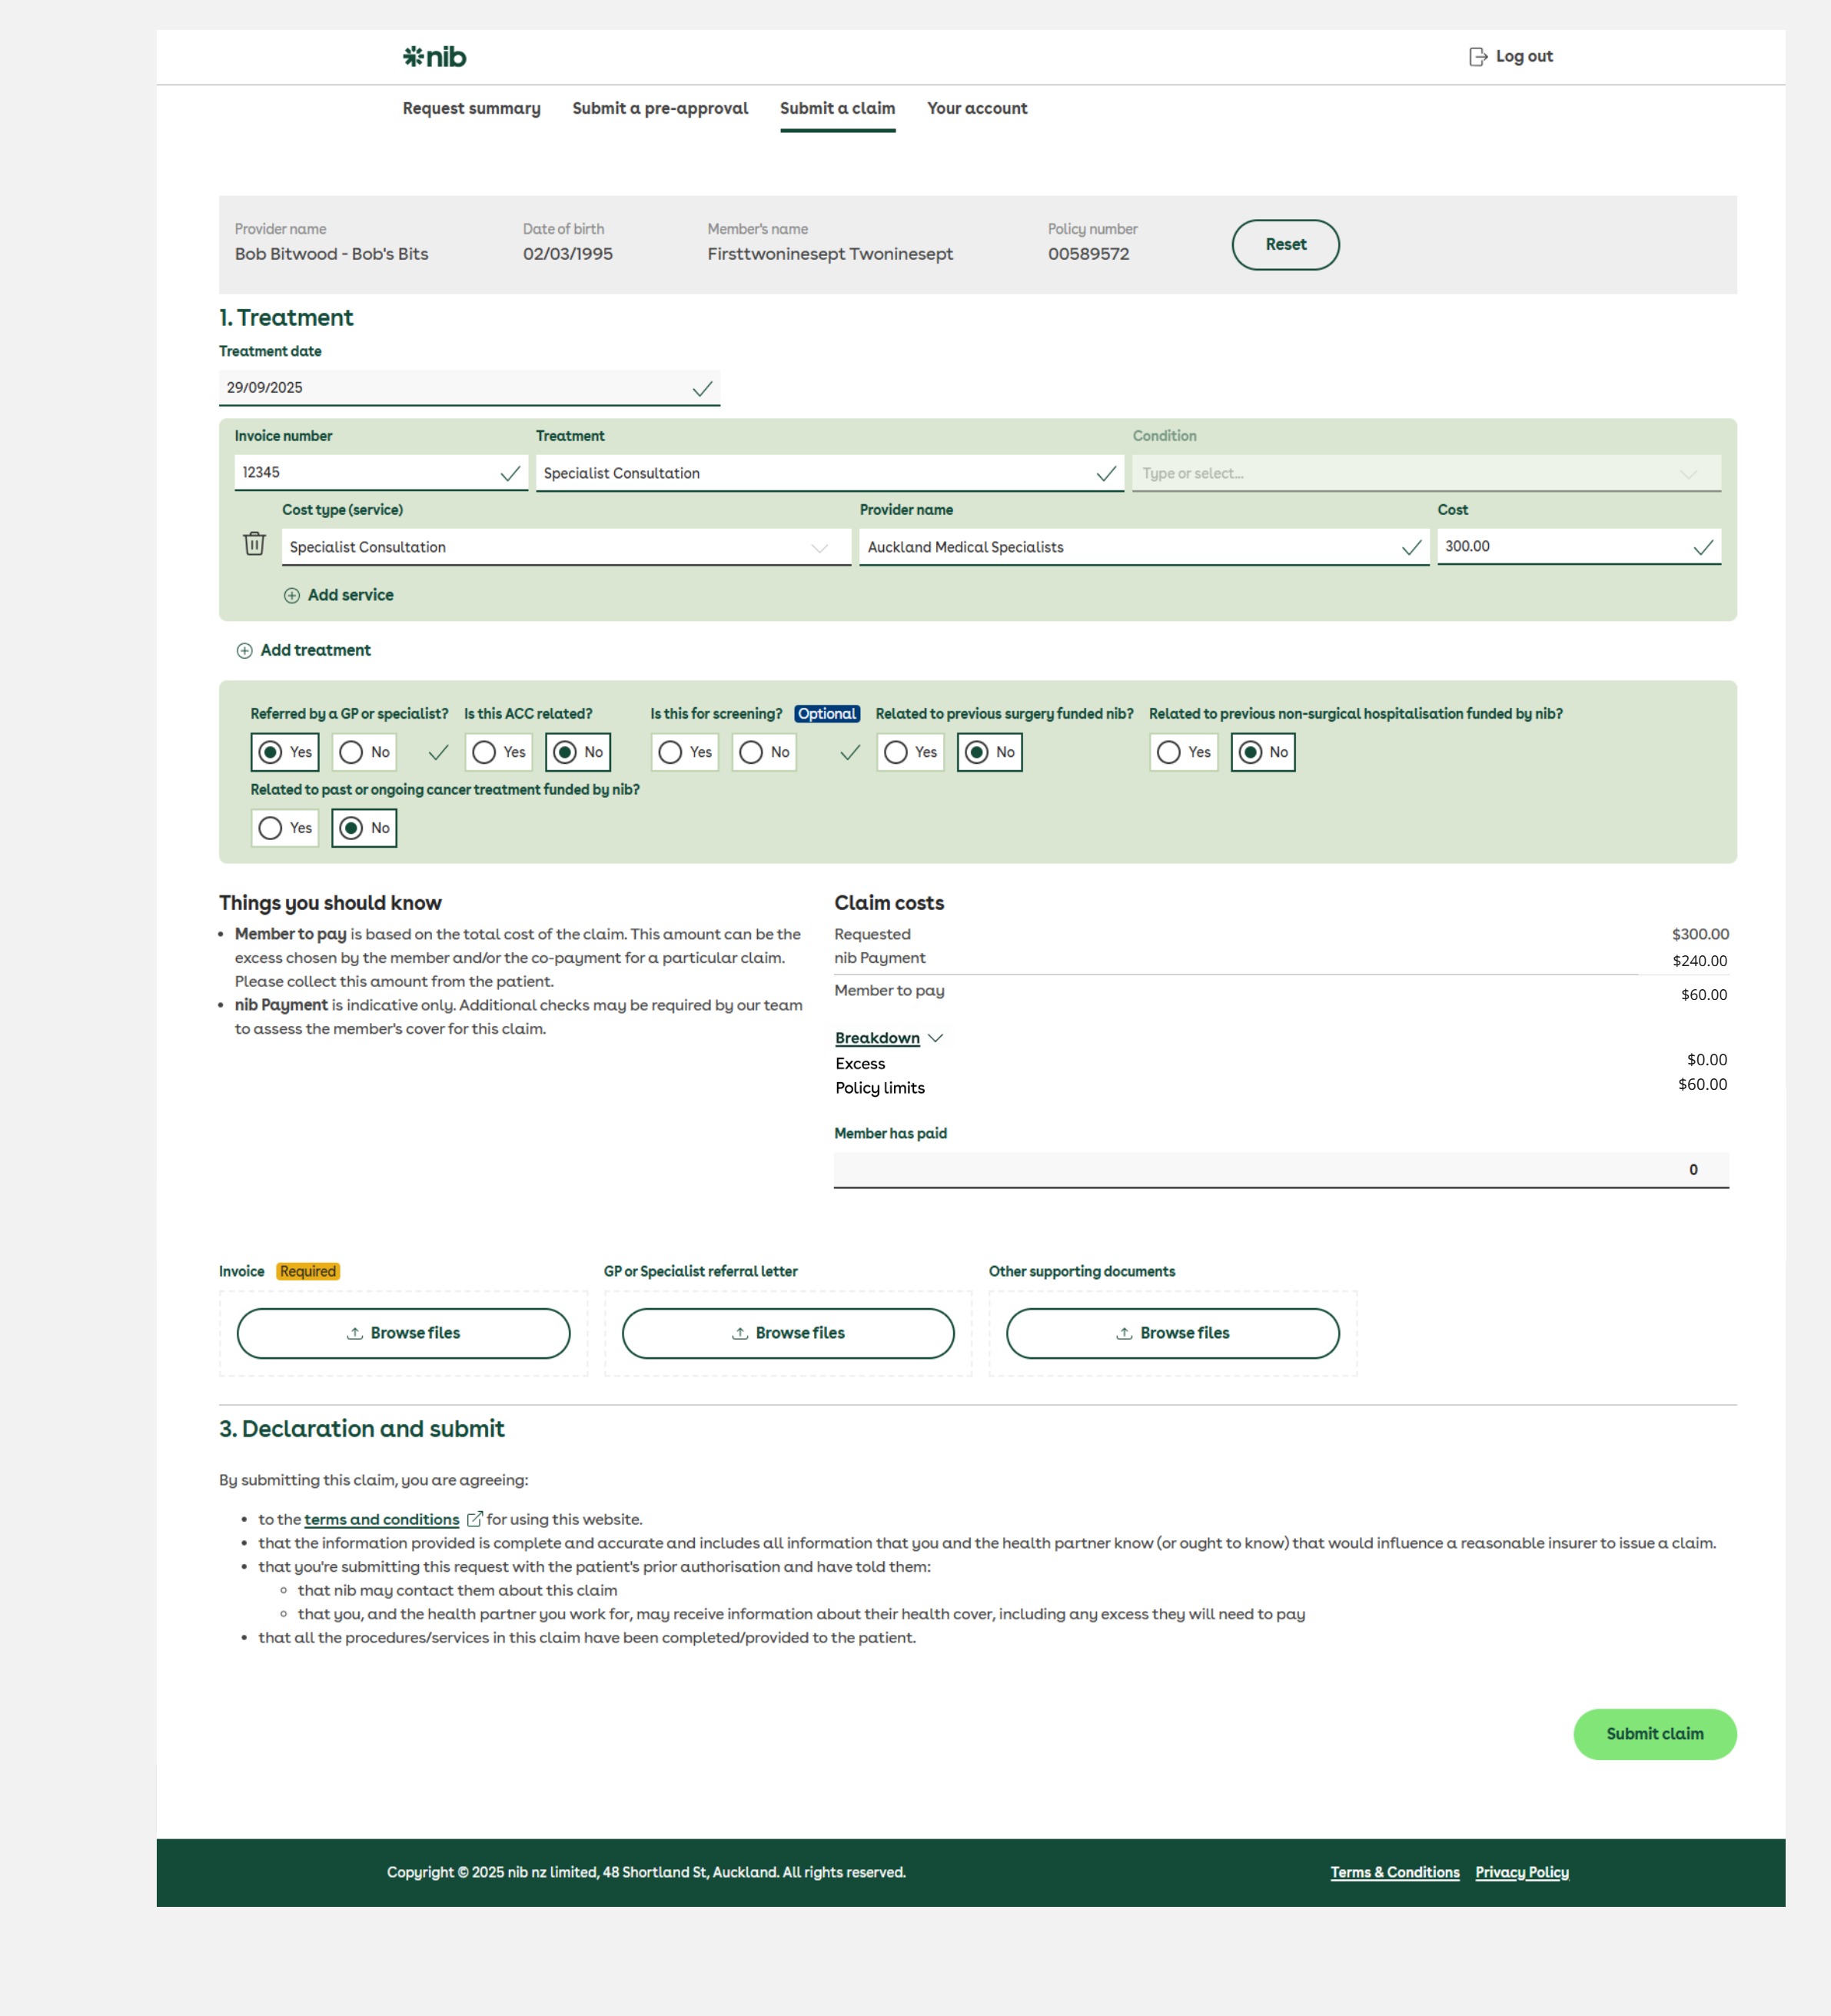Image resolution: width=1831 pixels, height=2016 pixels.
Task: Open the Submit a pre-approval tab
Action: pyautogui.click(x=659, y=108)
